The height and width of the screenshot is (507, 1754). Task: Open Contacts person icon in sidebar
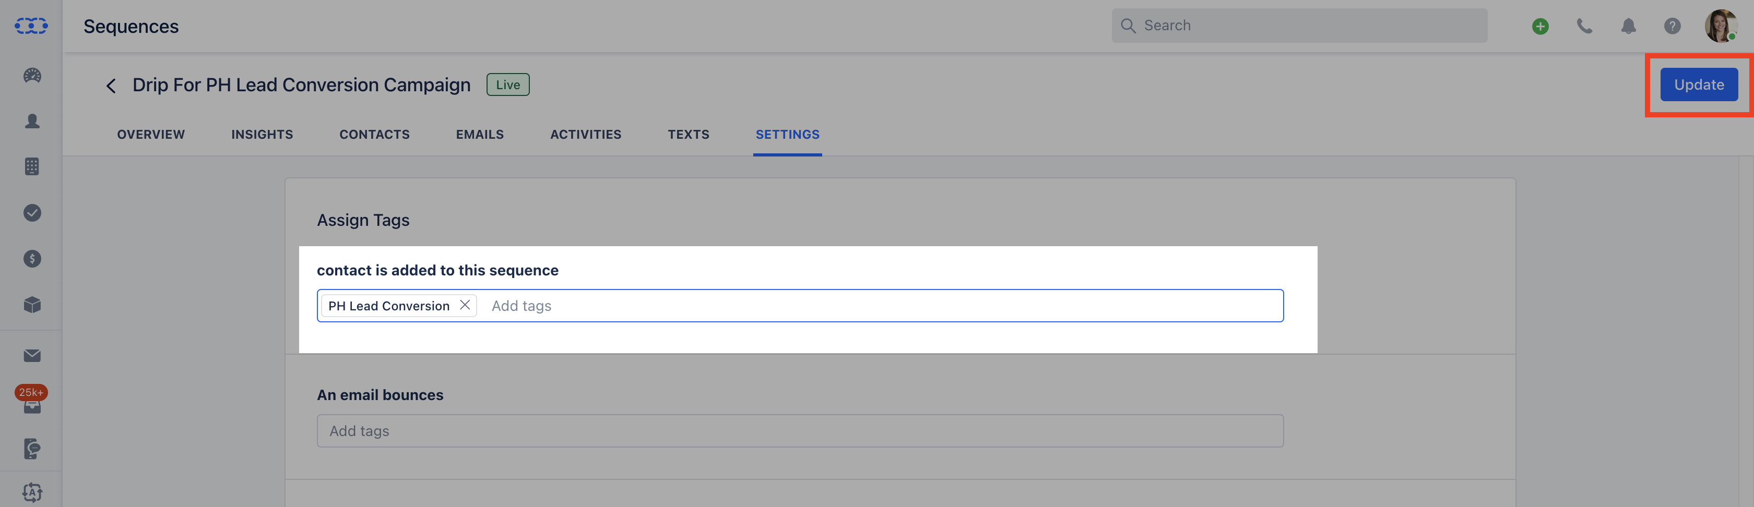tap(32, 121)
